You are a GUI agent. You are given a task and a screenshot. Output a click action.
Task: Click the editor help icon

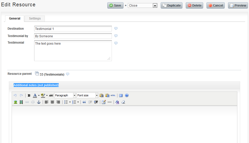(127, 96)
